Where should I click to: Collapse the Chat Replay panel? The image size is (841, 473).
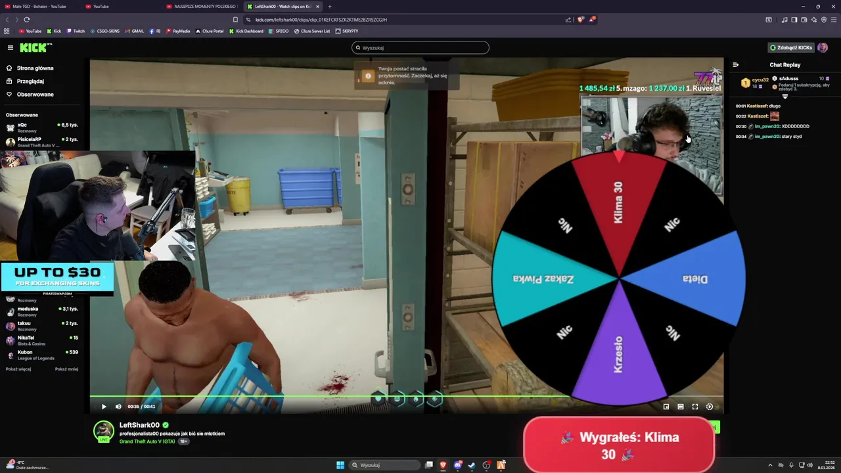pyautogui.click(x=735, y=64)
